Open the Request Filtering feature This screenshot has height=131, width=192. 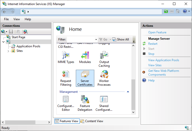[x=66, y=78]
